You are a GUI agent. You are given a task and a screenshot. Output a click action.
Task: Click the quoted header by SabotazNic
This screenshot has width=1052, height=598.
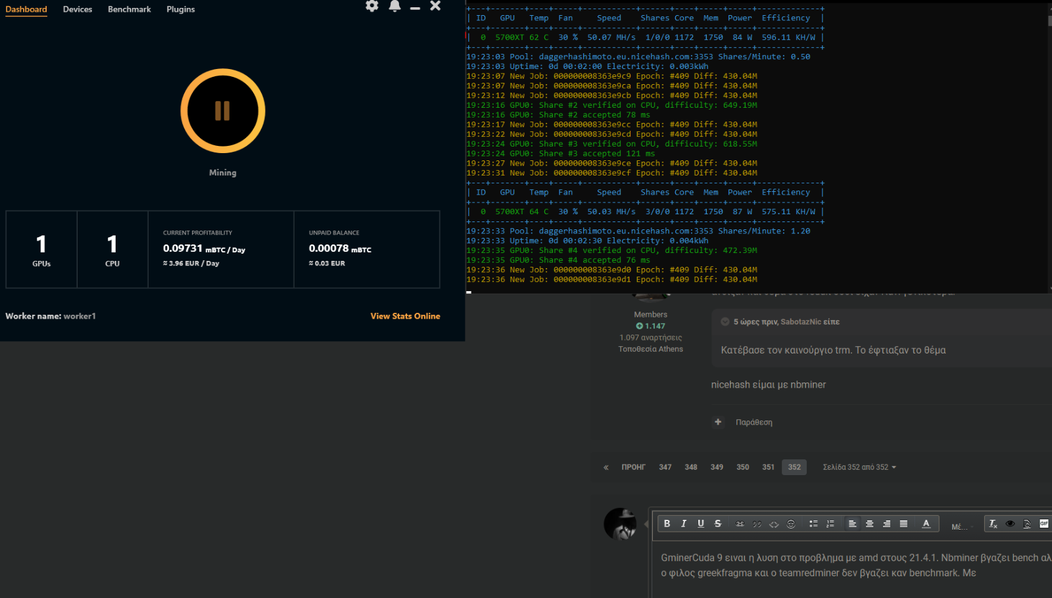click(x=786, y=322)
